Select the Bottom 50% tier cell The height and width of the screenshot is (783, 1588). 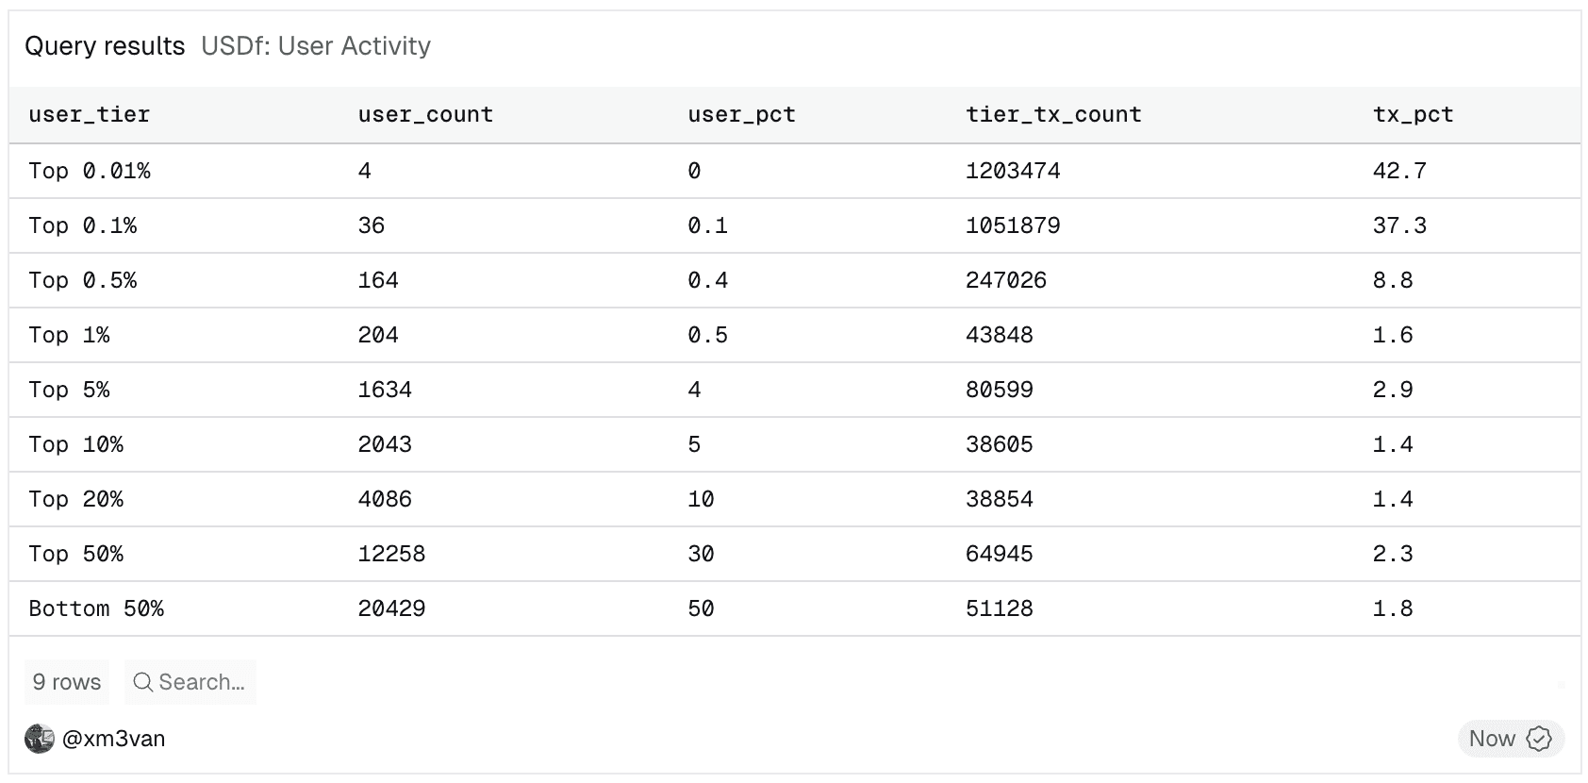pos(96,608)
